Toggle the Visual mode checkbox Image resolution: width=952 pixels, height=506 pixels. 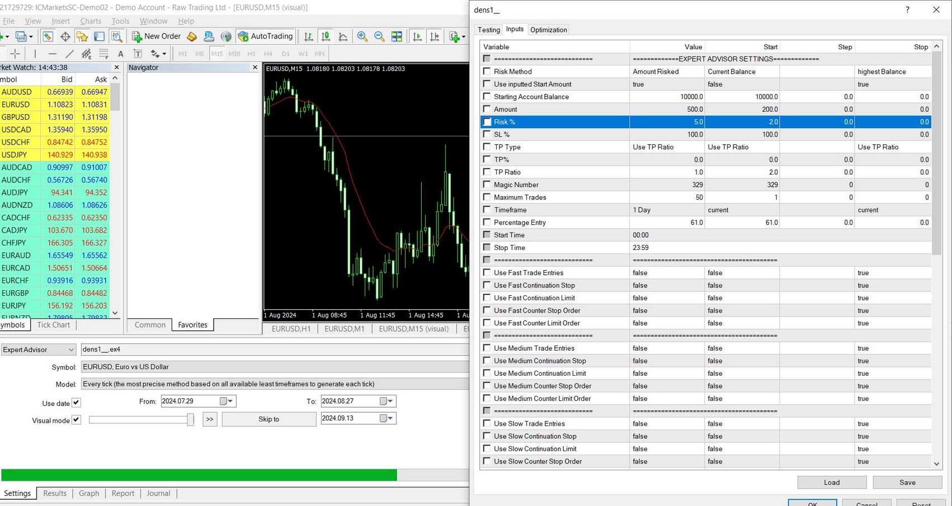76,419
